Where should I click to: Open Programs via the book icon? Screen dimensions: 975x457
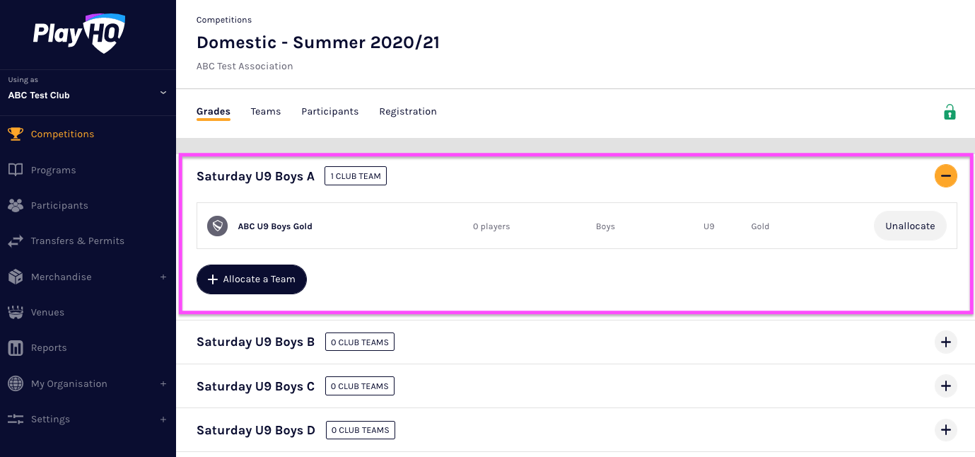(x=16, y=170)
